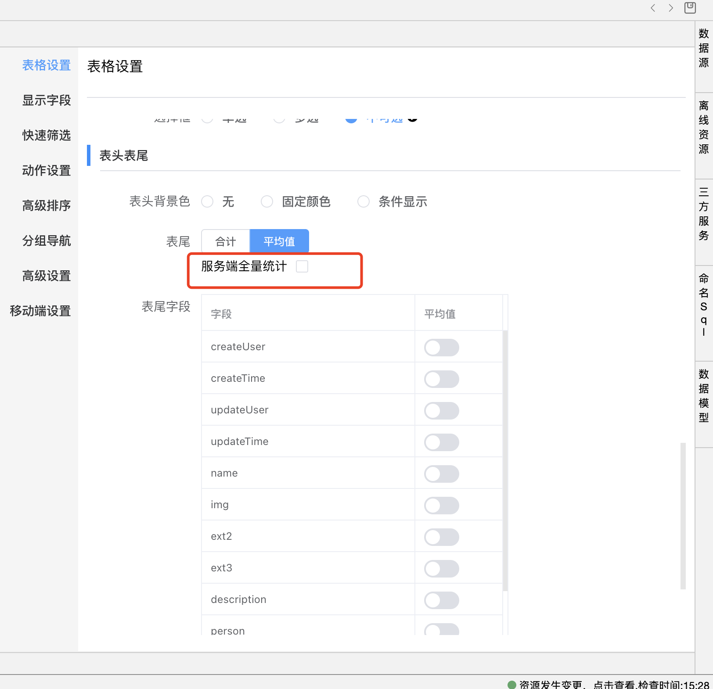The image size is (713, 689).
Task: Select 无 for header background color
Action: (x=207, y=202)
